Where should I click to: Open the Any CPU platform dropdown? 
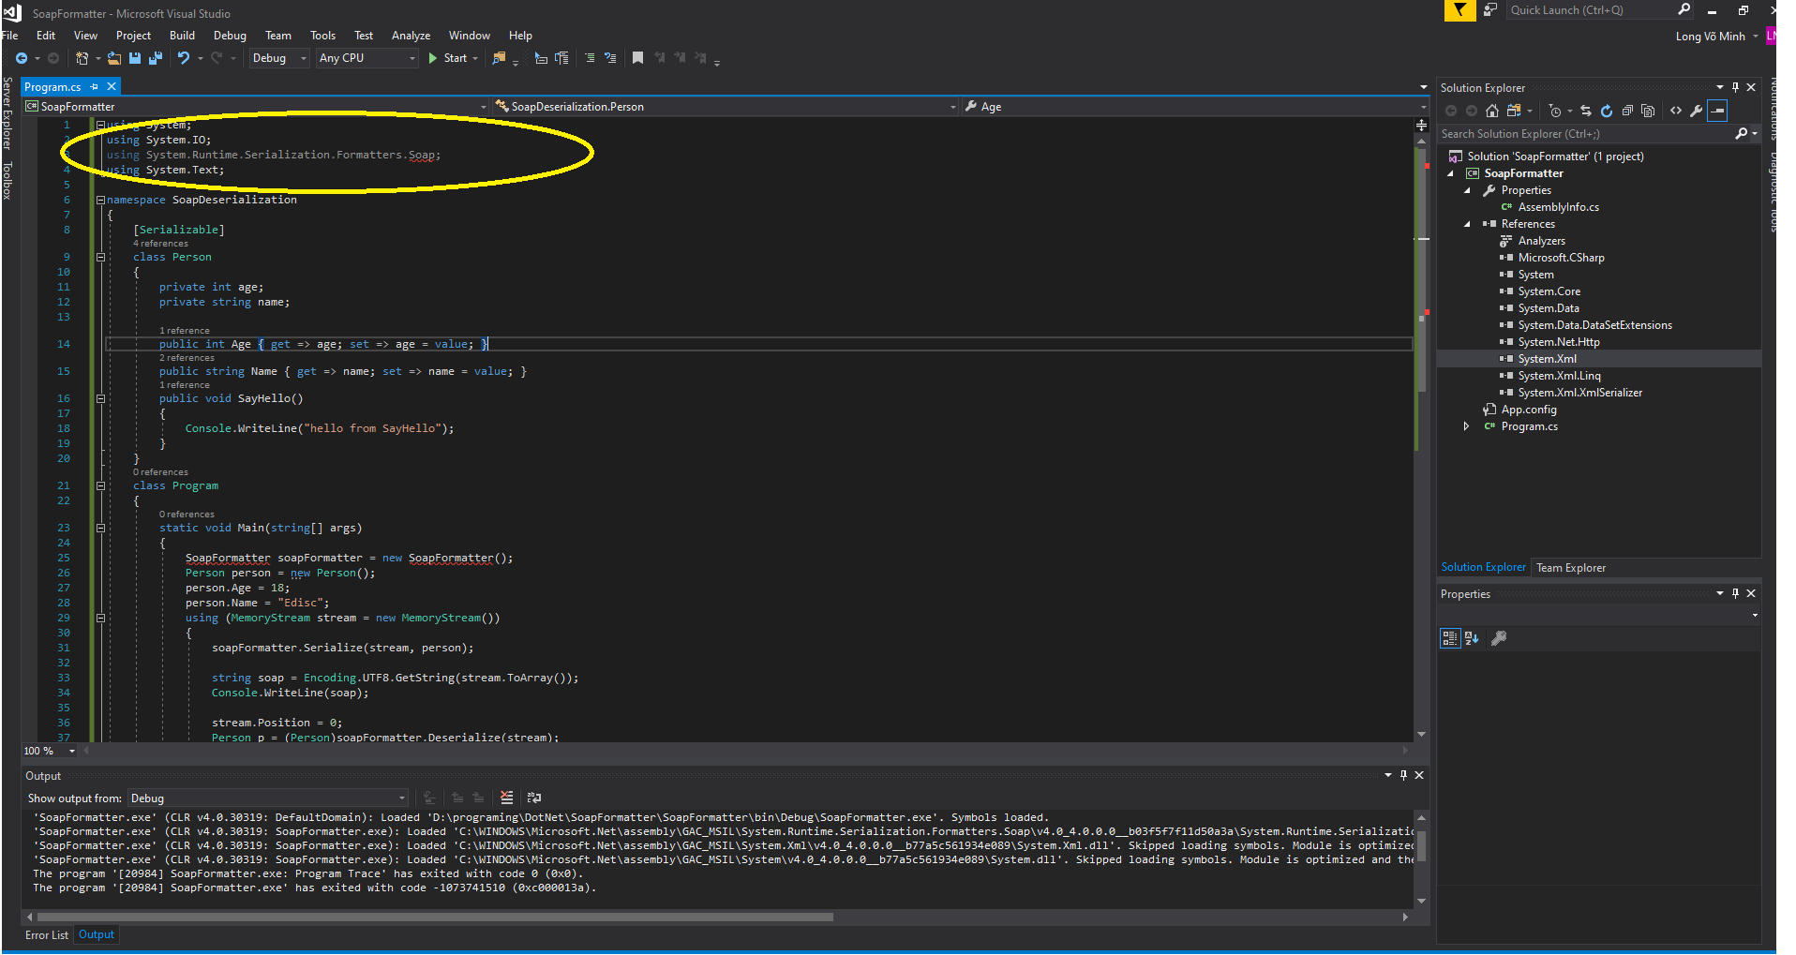tap(367, 58)
